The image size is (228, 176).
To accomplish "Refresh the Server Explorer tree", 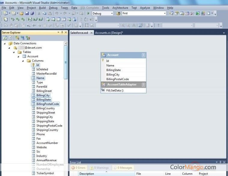I will click(x=5, y=38).
